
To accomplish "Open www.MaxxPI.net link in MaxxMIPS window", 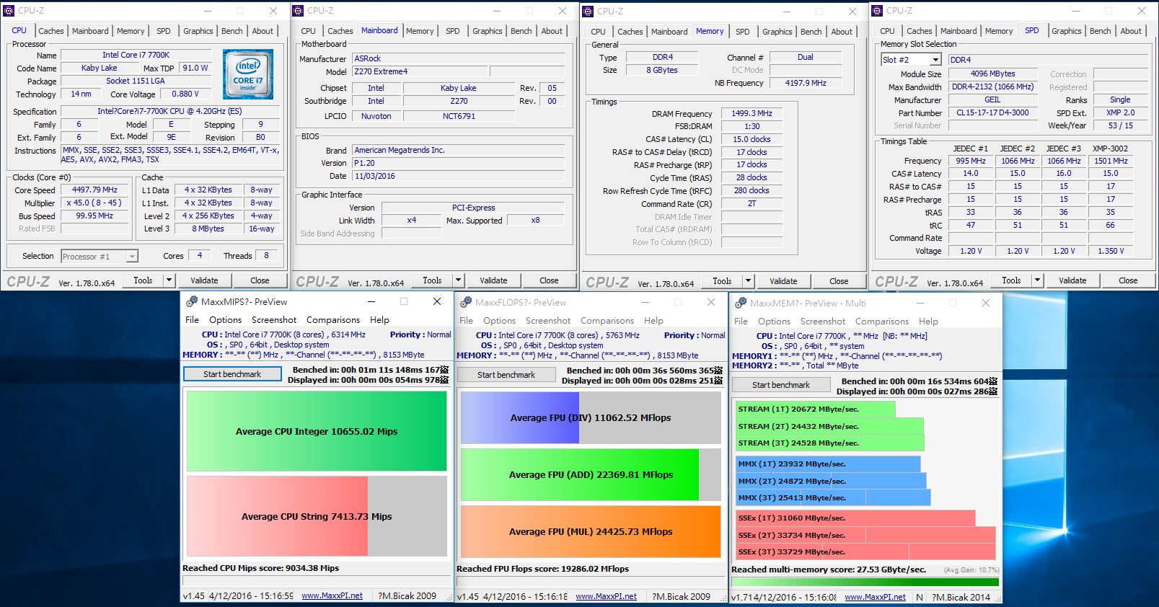I will click(x=332, y=596).
